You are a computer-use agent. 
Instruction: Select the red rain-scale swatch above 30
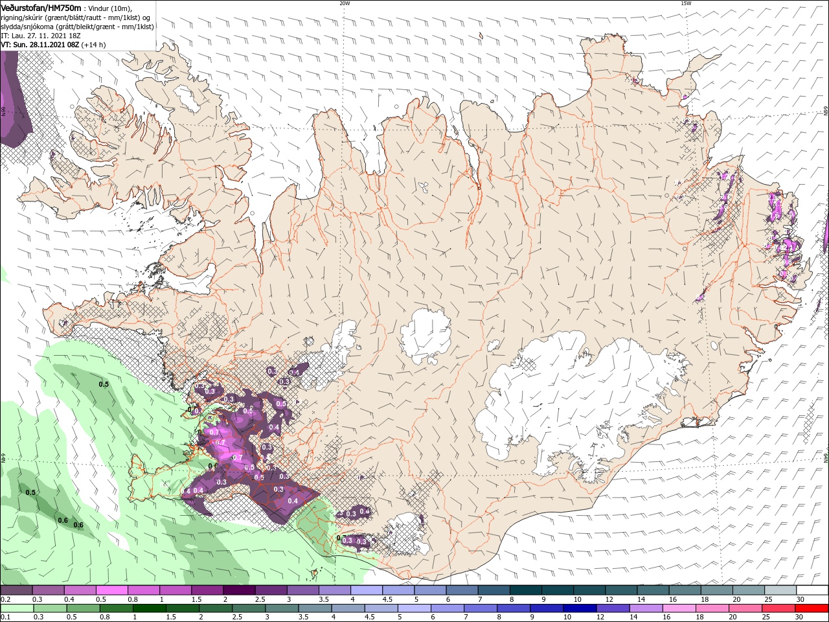pos(813,608)
